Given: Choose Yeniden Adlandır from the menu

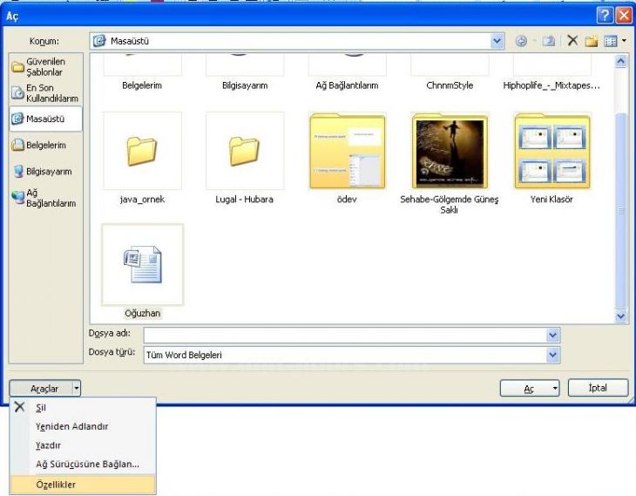Looking at the screenshot, I should 83,426.
